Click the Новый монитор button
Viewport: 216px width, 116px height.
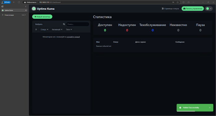tap(42, 17)
